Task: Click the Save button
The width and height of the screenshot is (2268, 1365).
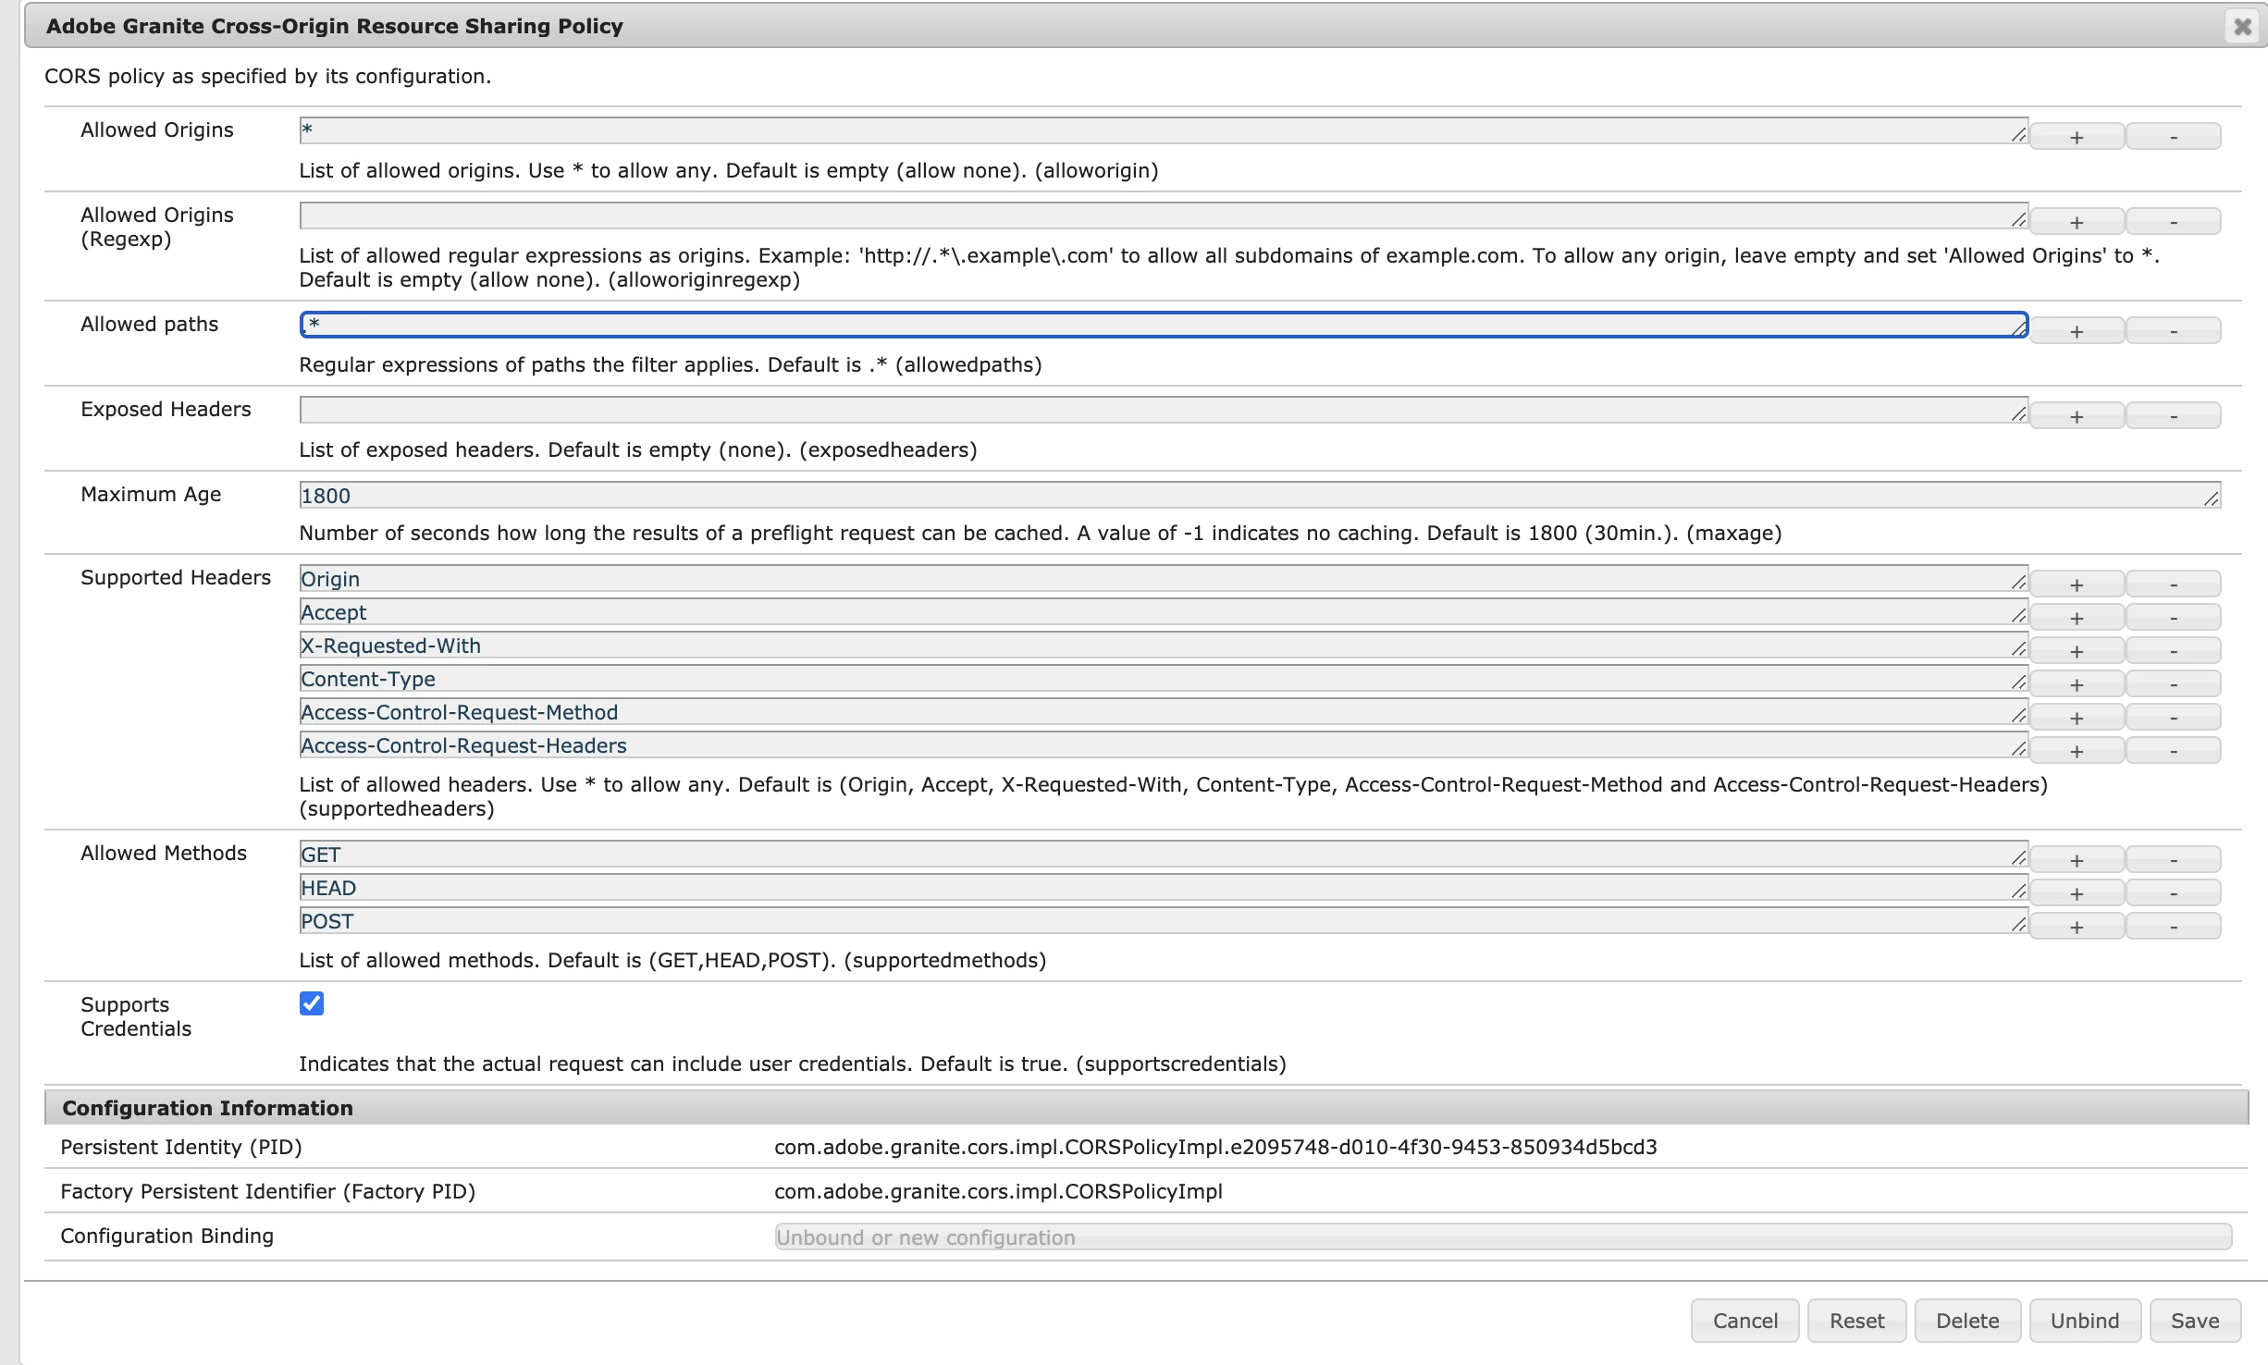Action: click(x=2194, y=1321)
